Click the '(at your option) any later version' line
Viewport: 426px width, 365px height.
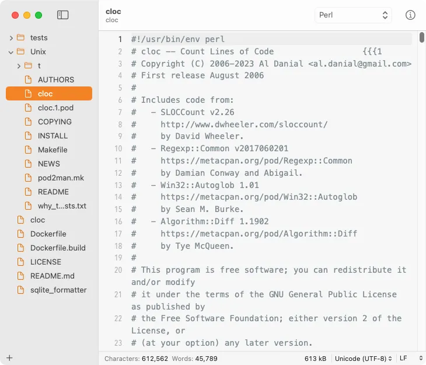(x=222, y=343)
